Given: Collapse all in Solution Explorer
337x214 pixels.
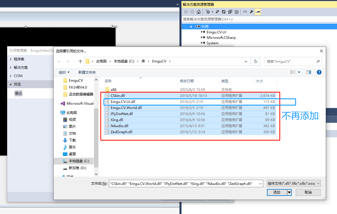Looking at the screenshot, I should tap(230, 12).
